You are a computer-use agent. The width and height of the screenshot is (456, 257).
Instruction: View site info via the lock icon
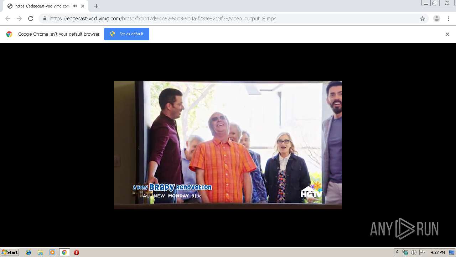click(x=45, y=19)
